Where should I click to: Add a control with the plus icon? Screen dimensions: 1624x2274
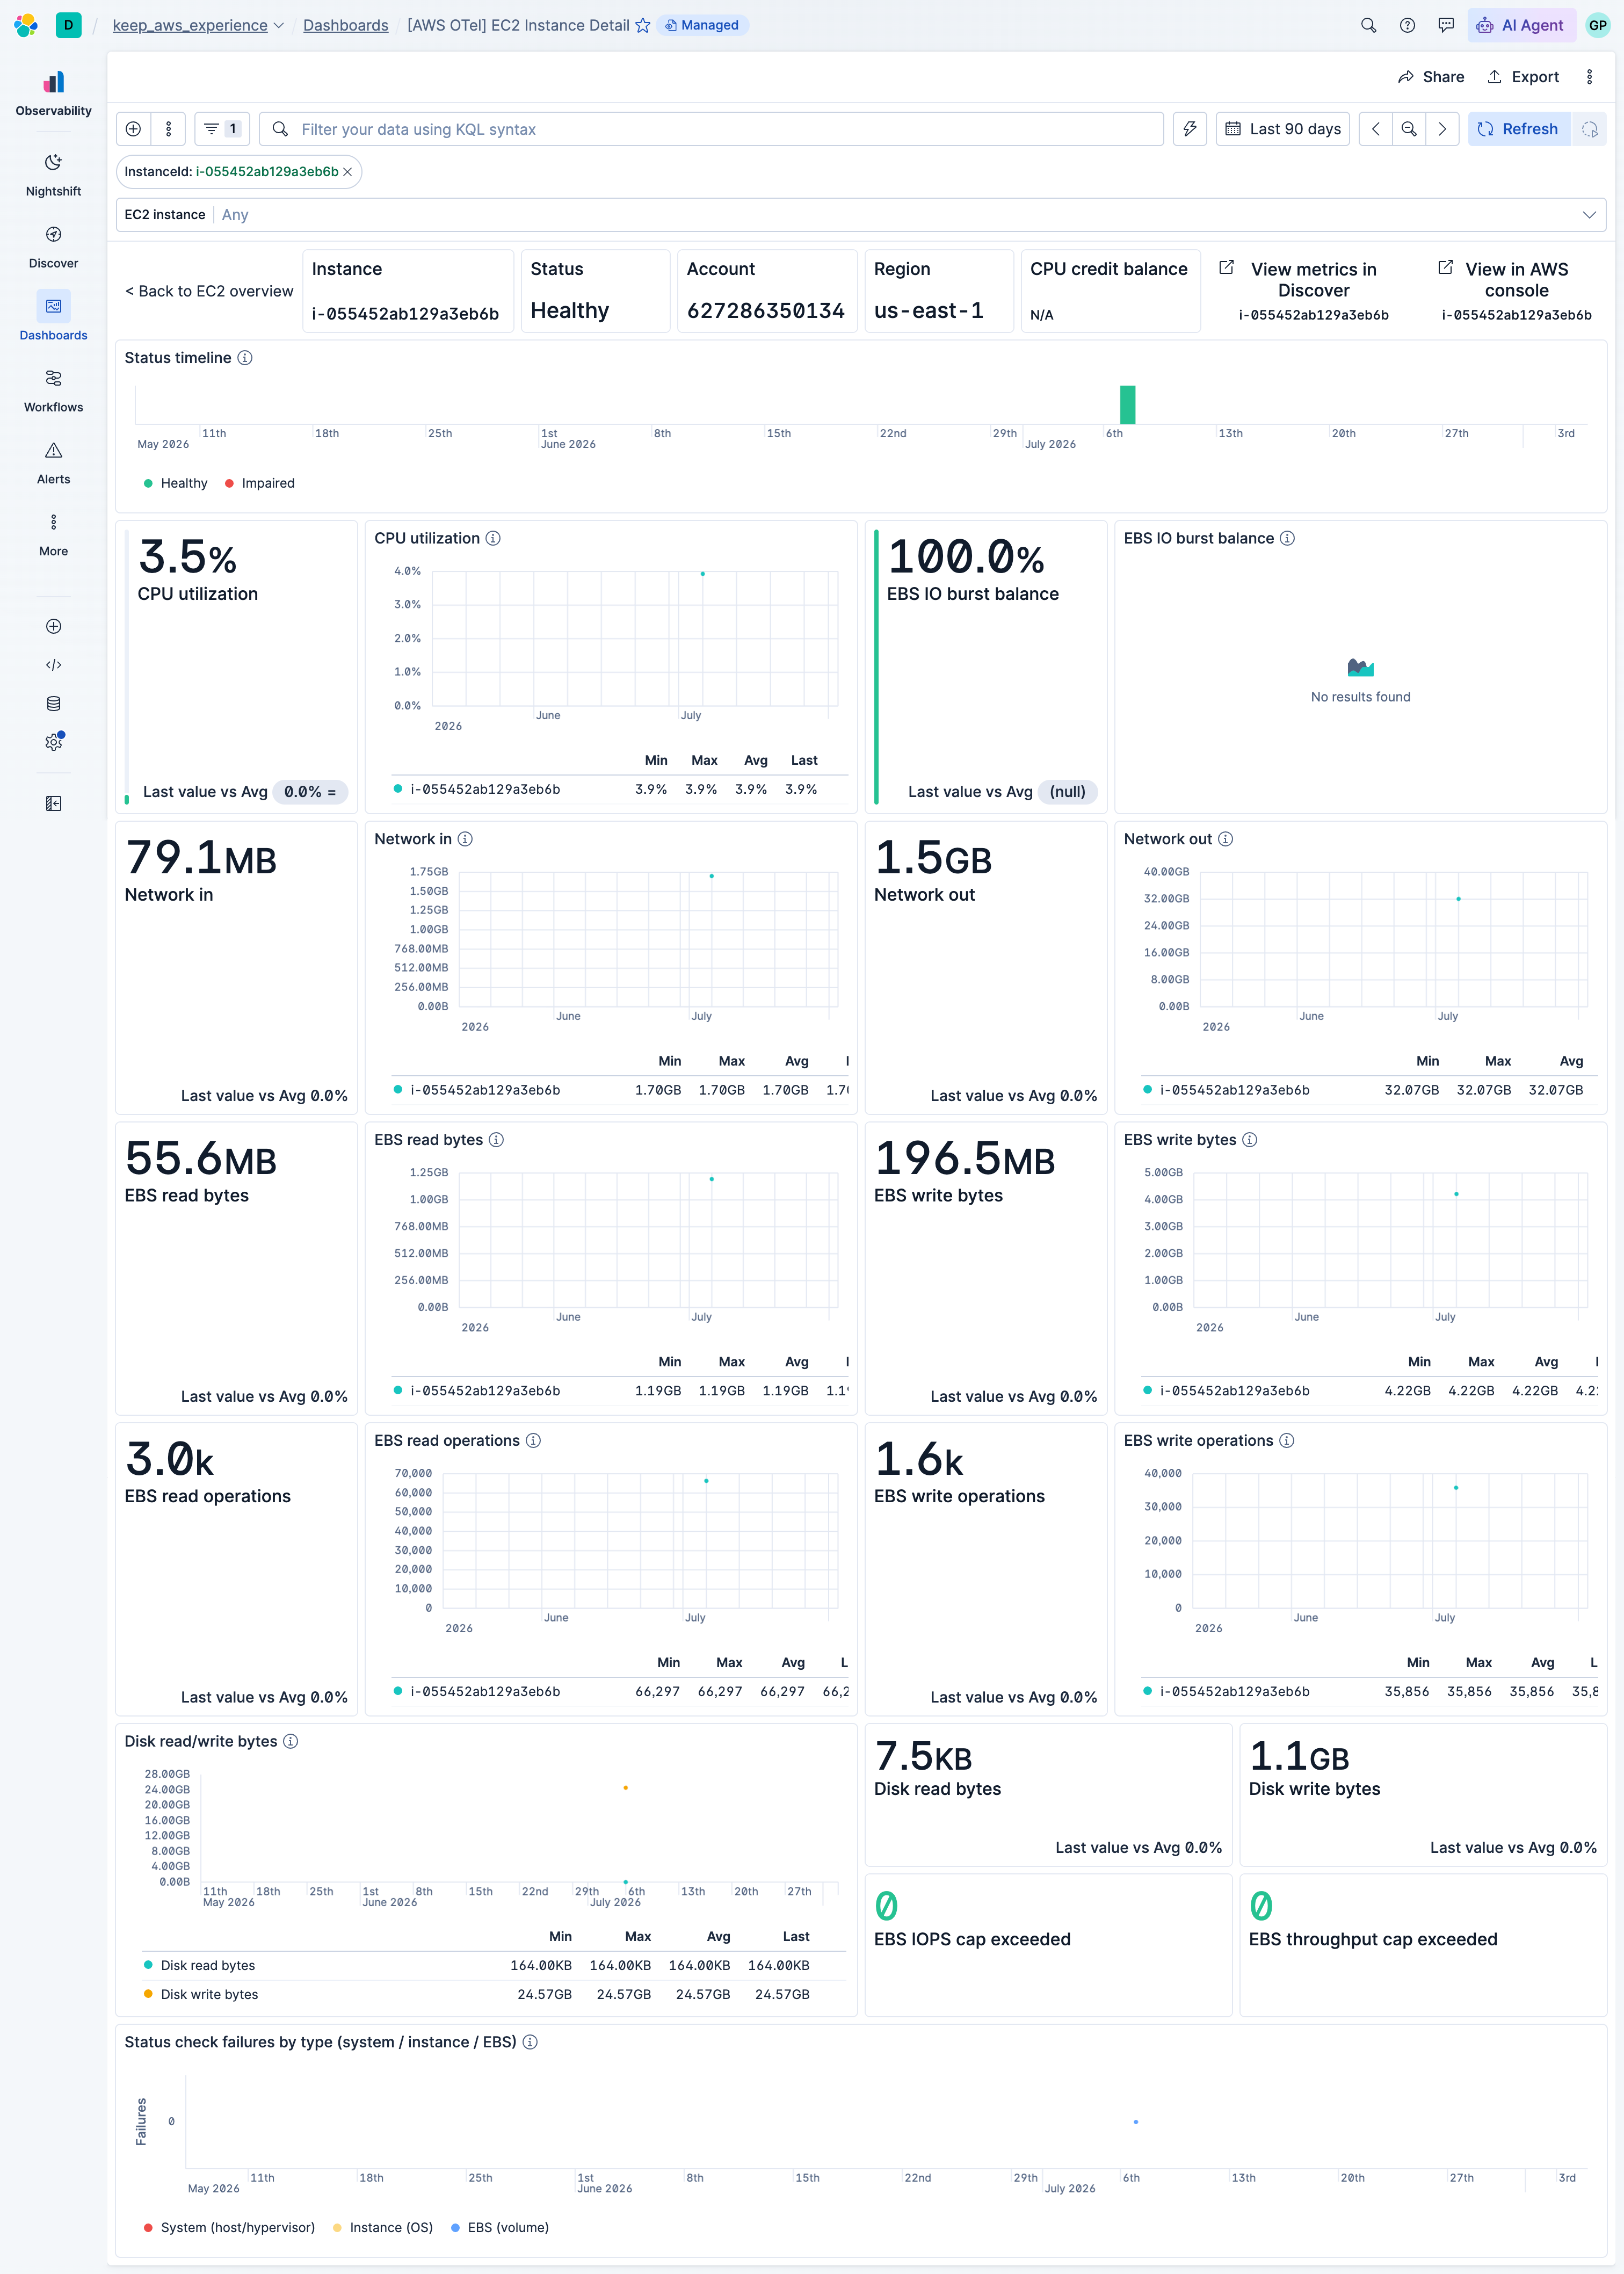(x=134, y=129)
